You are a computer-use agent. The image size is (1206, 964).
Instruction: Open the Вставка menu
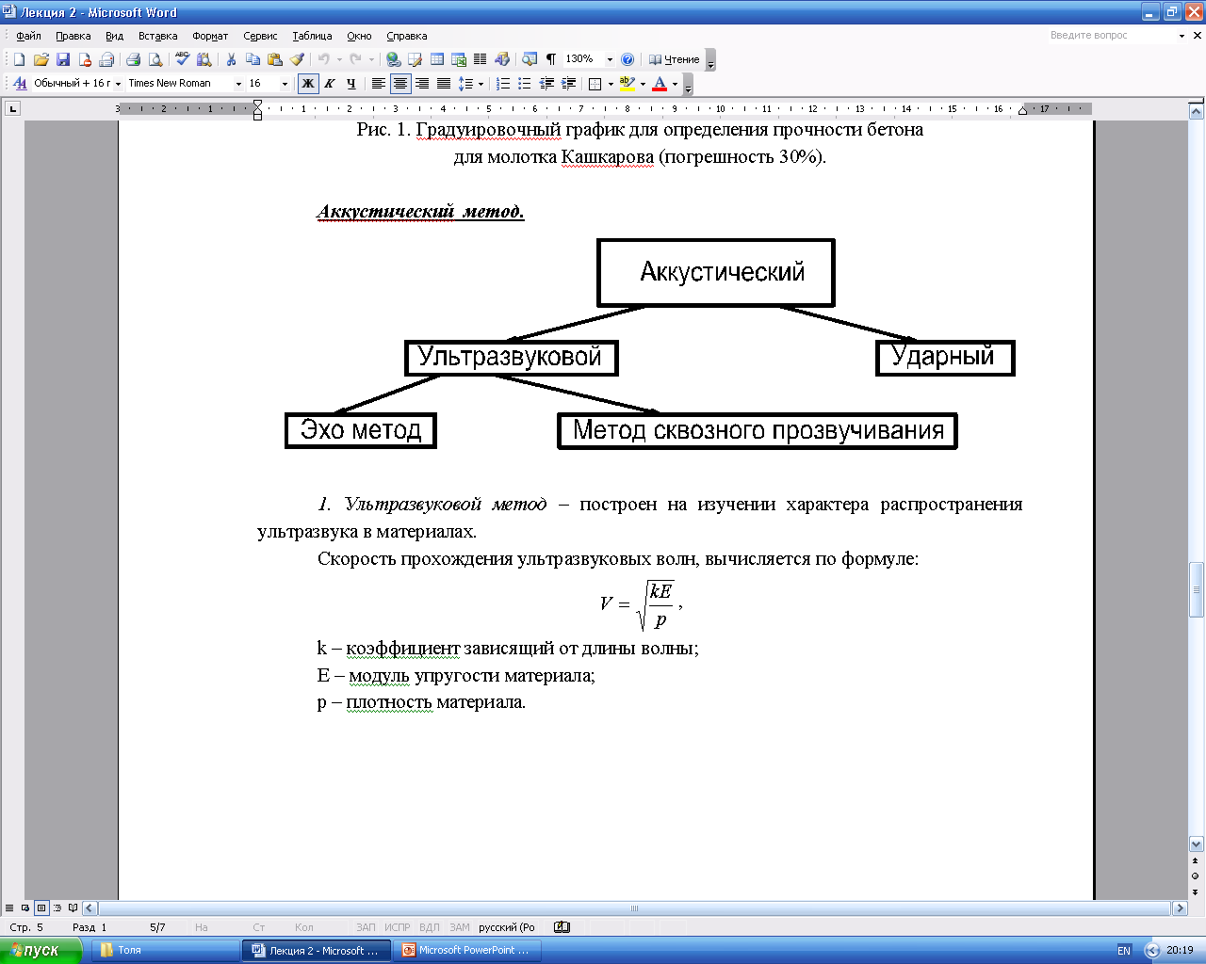click(x=157, y=36)
